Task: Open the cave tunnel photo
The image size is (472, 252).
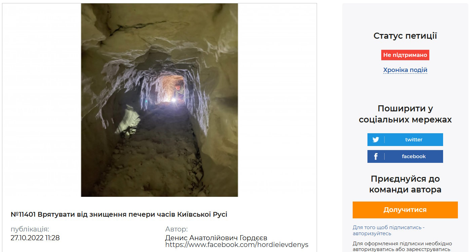Action: pyautogui.click(x=159, y=100)
